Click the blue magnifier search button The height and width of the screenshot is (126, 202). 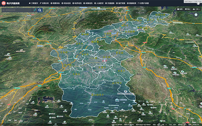[x=40, y=10]
